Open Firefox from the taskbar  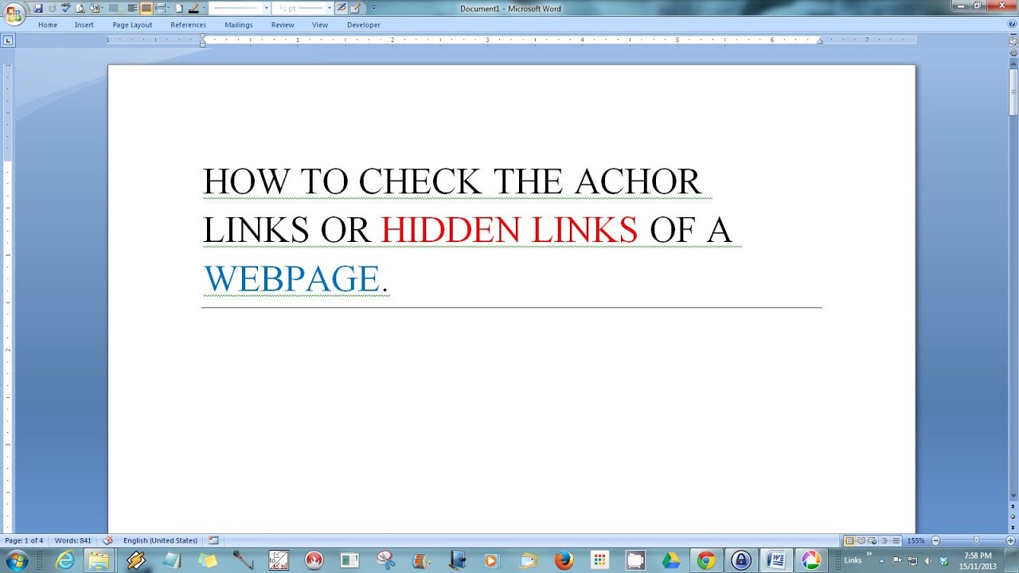click(x=564, y=560)
